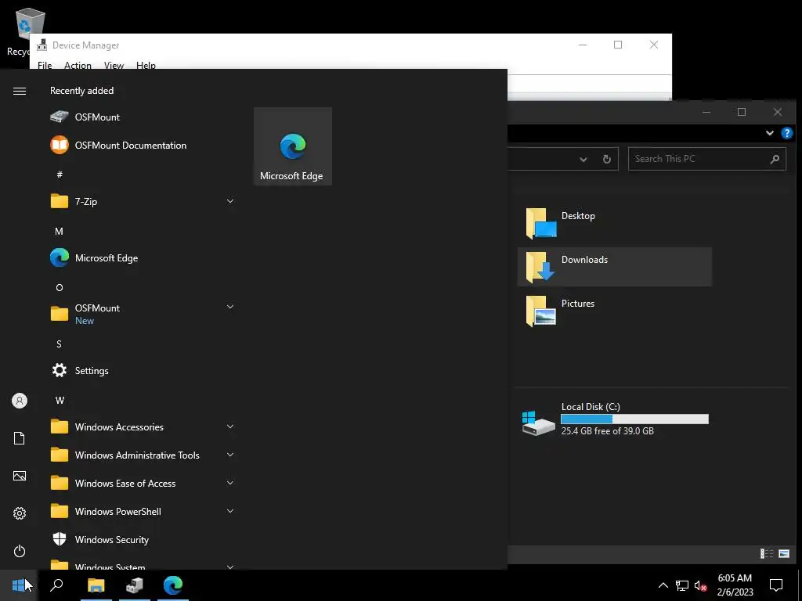
Task: Click the O letter header
Action: point(60,288)
